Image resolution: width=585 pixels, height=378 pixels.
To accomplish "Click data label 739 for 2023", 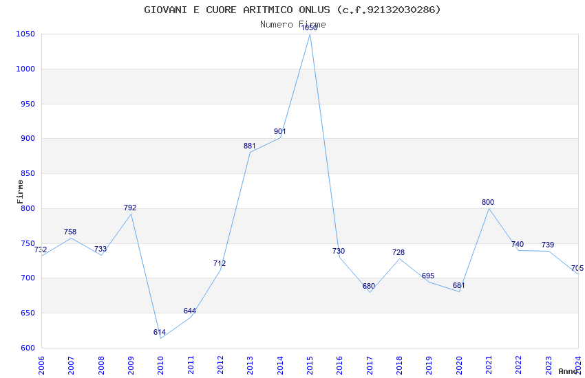I will (548, 245).
